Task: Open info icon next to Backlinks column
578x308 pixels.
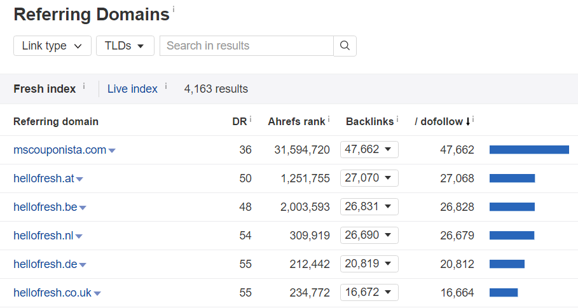Action: coord(397,119)
